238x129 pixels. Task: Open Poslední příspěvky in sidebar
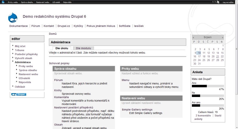(26, 54)
